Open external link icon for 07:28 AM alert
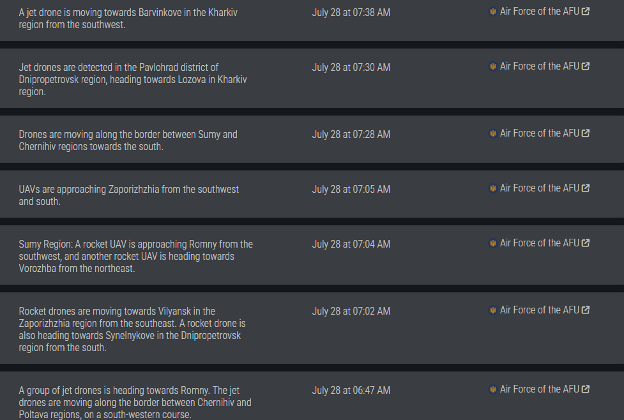The image size is (624, 420). pos(586,133)
